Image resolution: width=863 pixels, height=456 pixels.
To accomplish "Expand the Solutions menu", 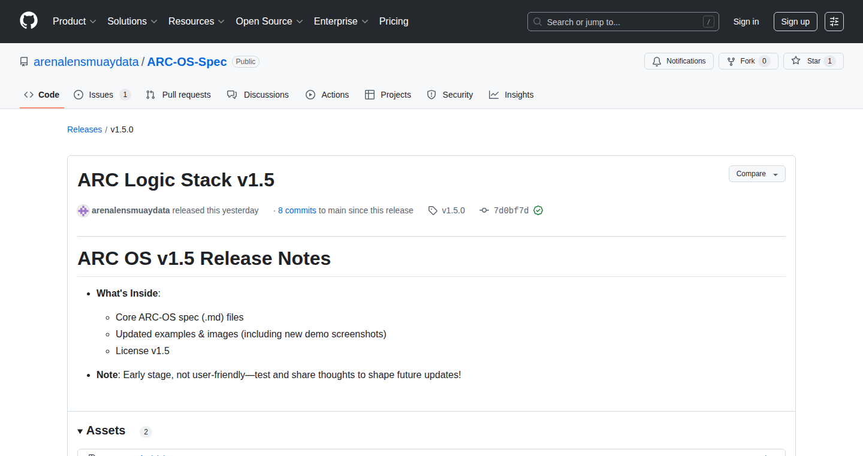I will coord(132,21).
